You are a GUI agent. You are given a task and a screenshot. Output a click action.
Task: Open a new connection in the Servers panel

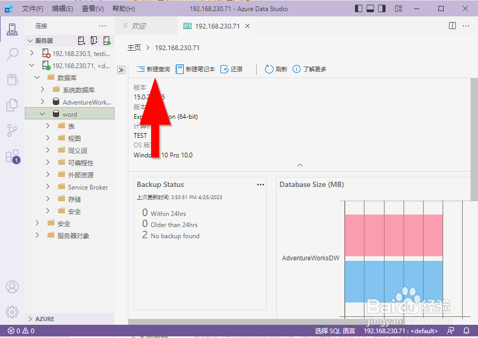tap(81, 40)
